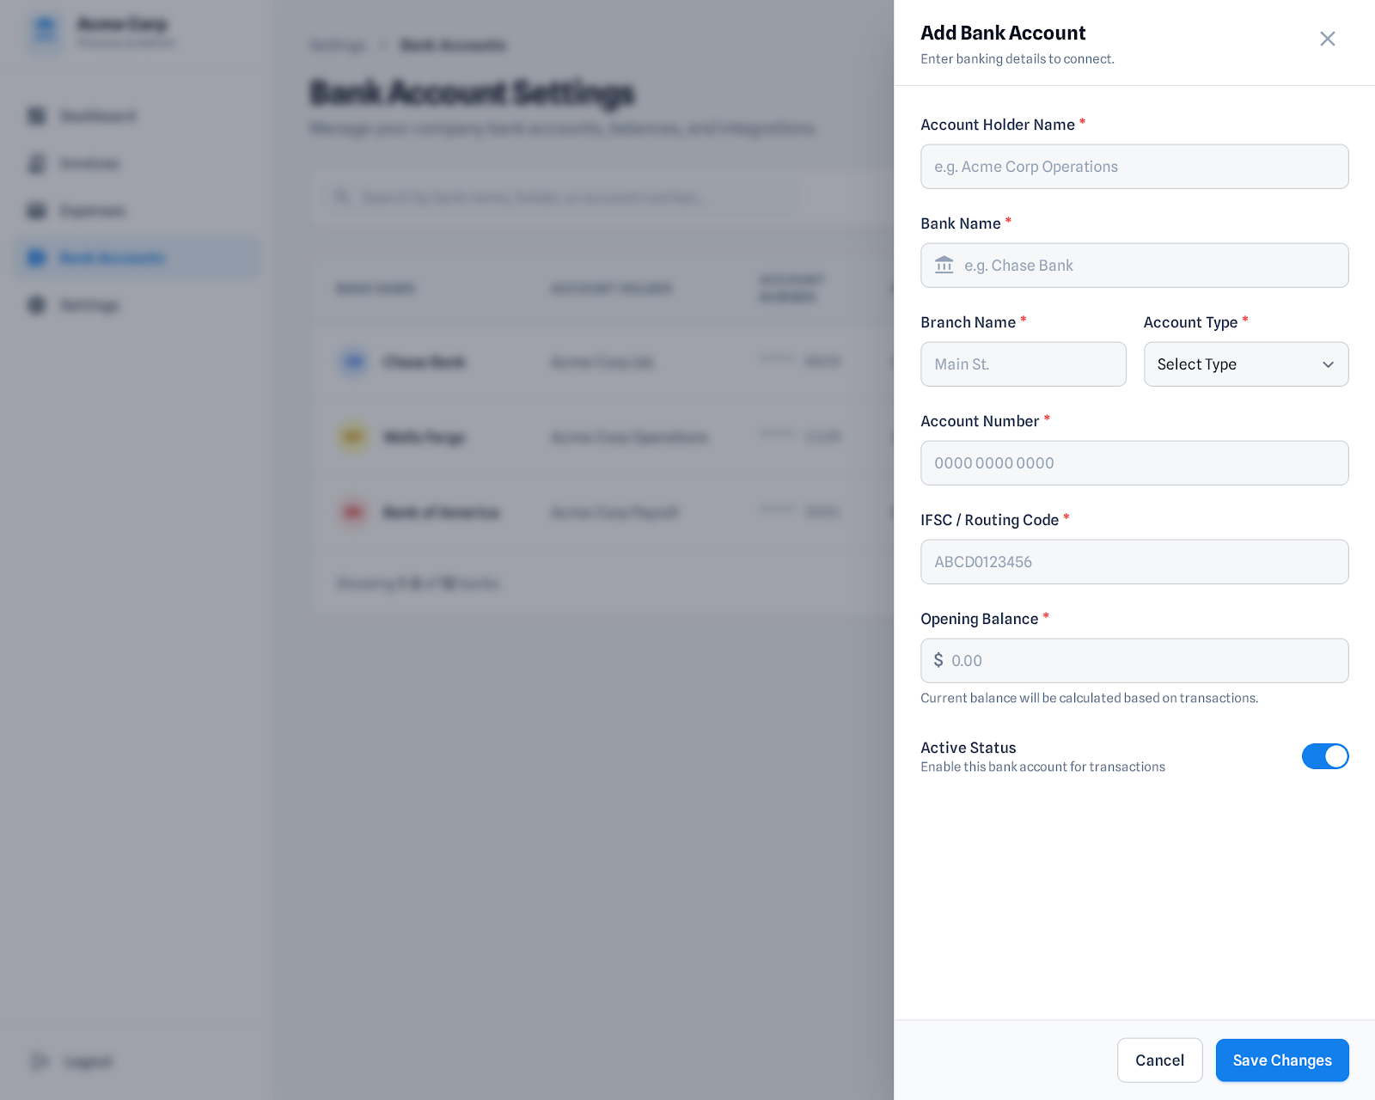Click the Logout icon at sidebar bottom
Viewport: 1375px width, 1100px height.
tap(40, 1061)
